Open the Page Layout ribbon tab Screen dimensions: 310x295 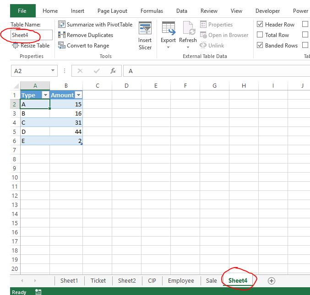(112, 11)
